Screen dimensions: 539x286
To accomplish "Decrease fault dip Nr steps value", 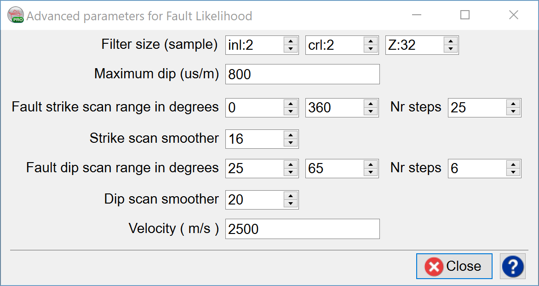I will 513,172.
